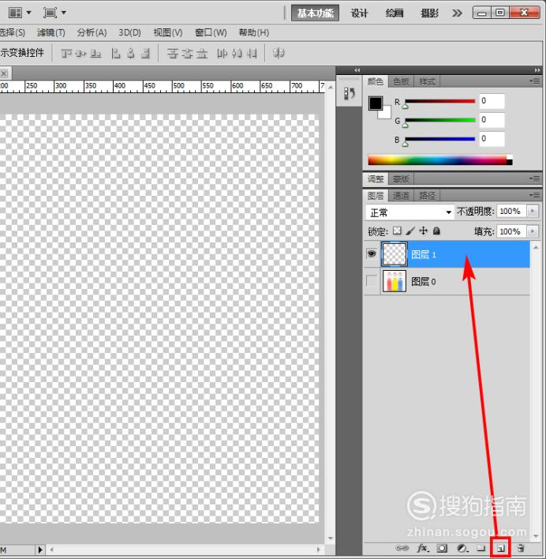Add a layer mask

(442, 548)
